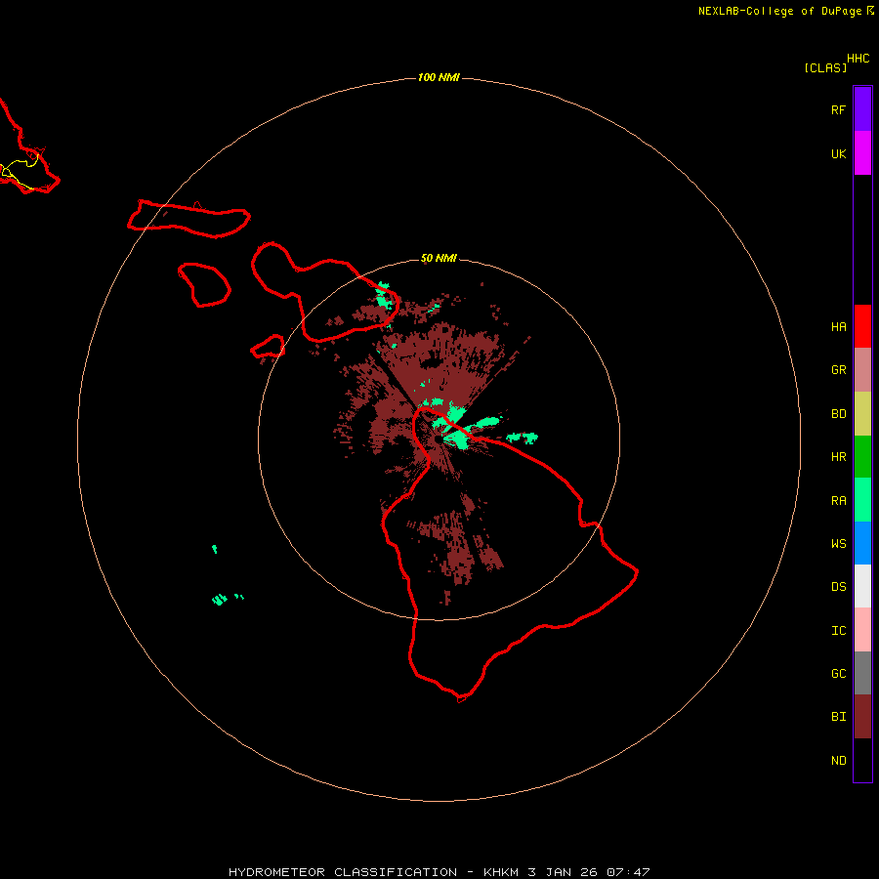Click the "ND" legend label
Screen dimensions: 879x879
[x=838, y=760]
